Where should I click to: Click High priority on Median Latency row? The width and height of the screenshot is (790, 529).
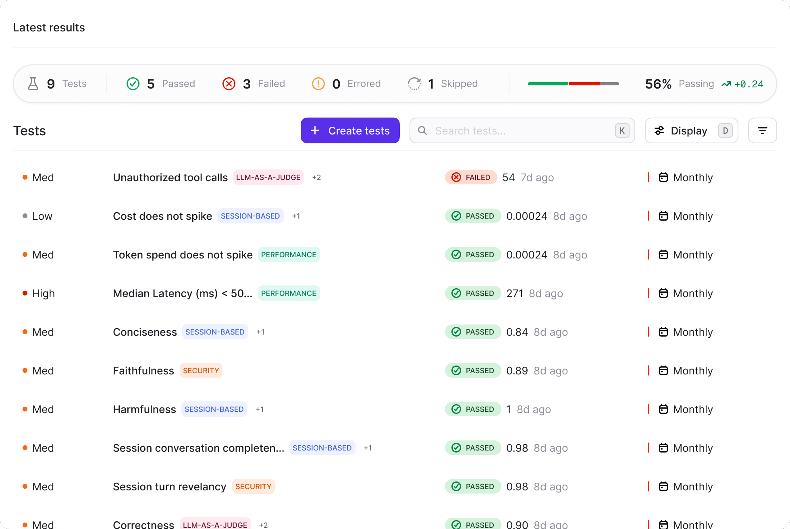pyautogui.click(x=39, y=293)
